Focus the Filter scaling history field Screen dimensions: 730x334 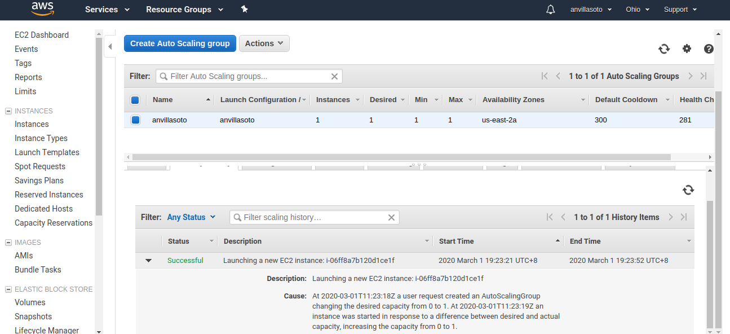pyautogui.click(x=314, y=217)
